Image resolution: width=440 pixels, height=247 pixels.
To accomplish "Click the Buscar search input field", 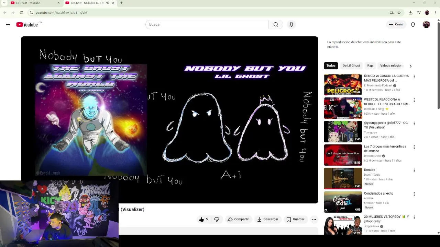I will (207, 24).
